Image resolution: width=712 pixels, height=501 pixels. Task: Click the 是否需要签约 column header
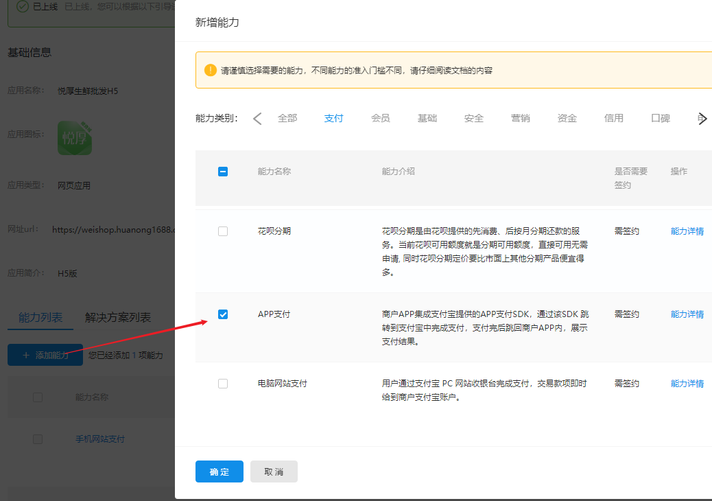tap(631, 178)
